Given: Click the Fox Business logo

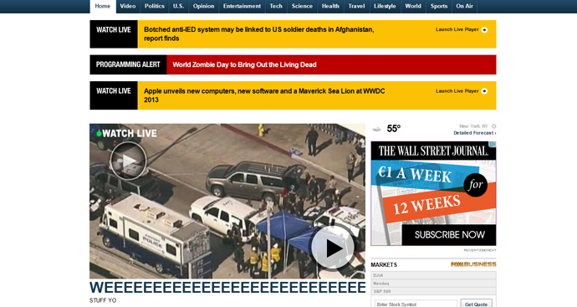Looking at the screenshot, I should 473,264.
